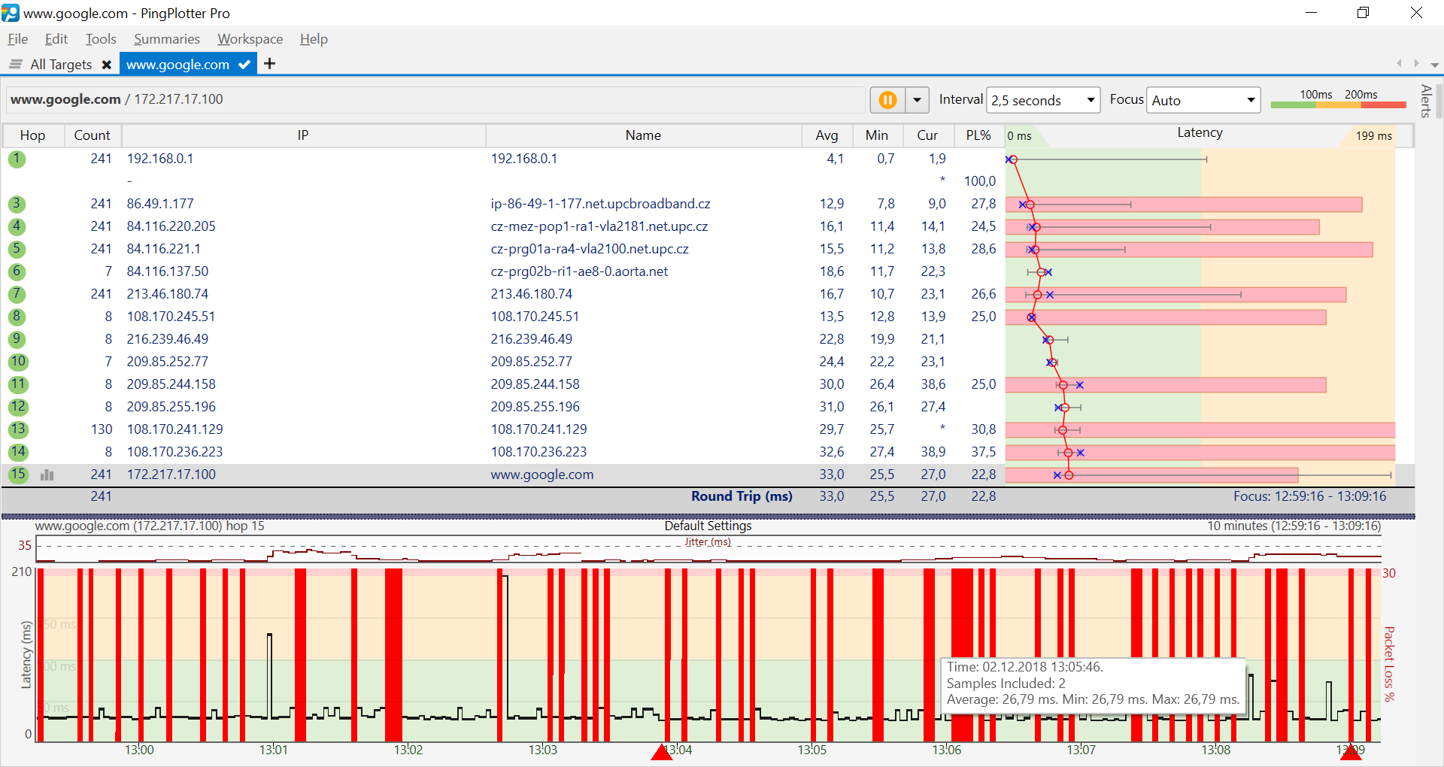Image resolution: width=1444 pixels, height=767 pixels.
Task: Click the latency color scale bar
Action: (x=1338, y=105)
